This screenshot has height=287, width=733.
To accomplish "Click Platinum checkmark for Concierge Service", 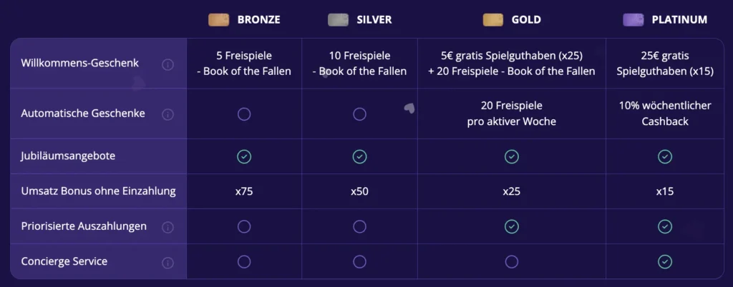I will click(665, 261).
